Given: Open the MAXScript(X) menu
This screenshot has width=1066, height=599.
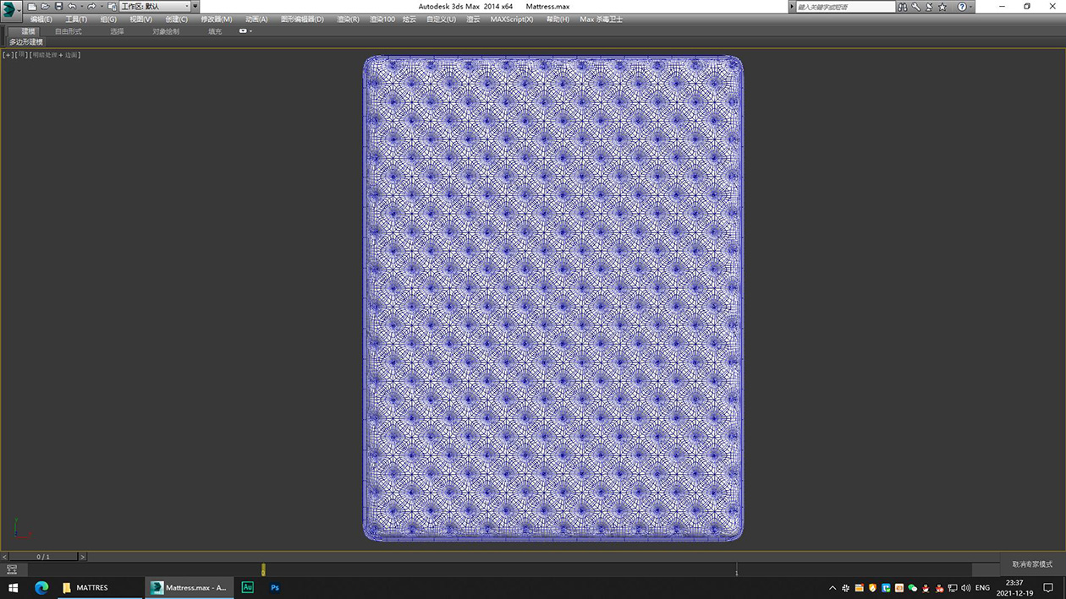Looking at the screenshot, I should coord(512,19).
